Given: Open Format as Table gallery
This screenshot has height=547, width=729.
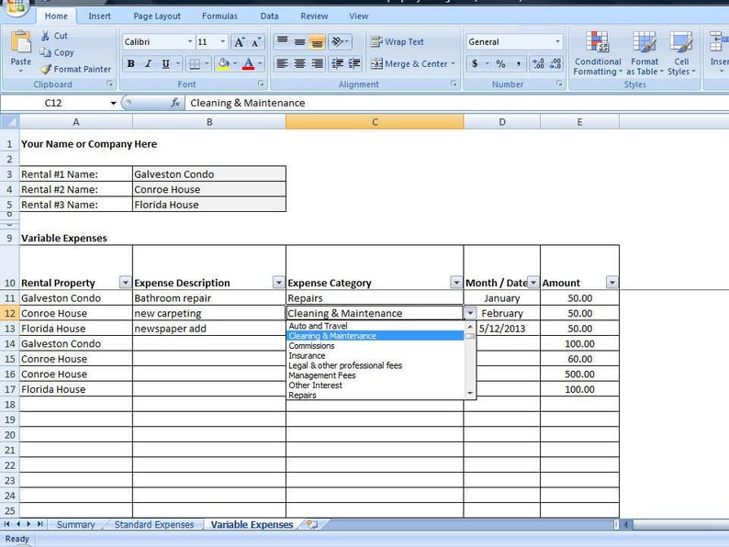Looking at the screenshot, I should tap(645, 53).
